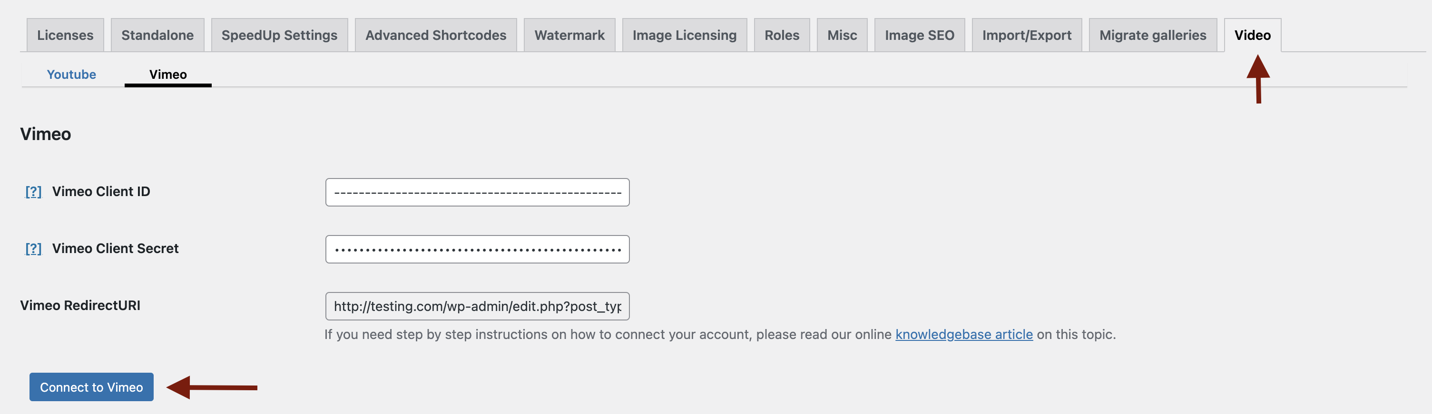Viewport: 1432px width, 414px height.
Task: Open the Misc tab
Action: pyautogui.click(x=842, y=35)
